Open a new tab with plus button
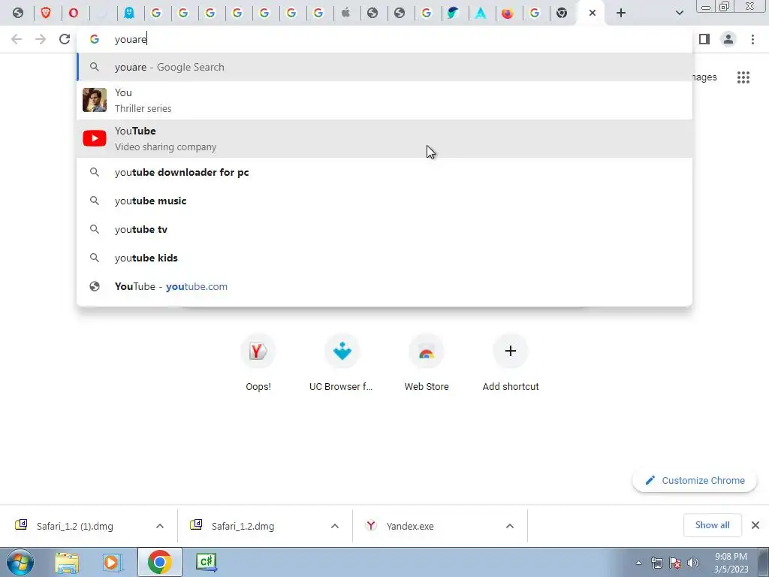The height and width of the screenshot is (577, 769). tap(621, 13)
